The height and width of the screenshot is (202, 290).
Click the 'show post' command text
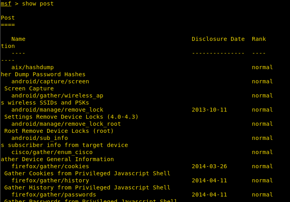click(38, 4)
